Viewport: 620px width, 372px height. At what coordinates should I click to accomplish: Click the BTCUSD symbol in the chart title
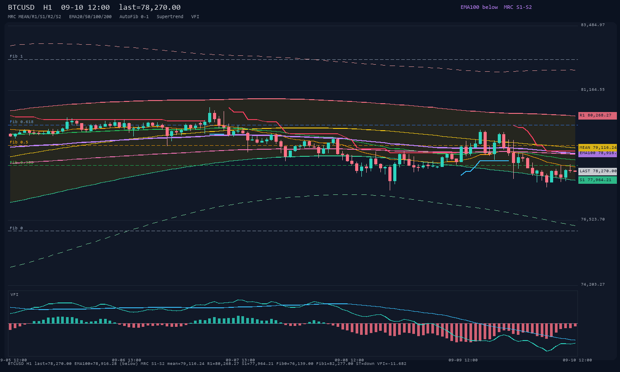pyautogui.click(x=21, y=7)
